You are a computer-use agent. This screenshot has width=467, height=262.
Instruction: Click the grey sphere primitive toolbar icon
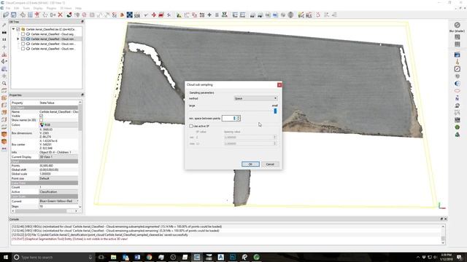(x=290, y=15)
